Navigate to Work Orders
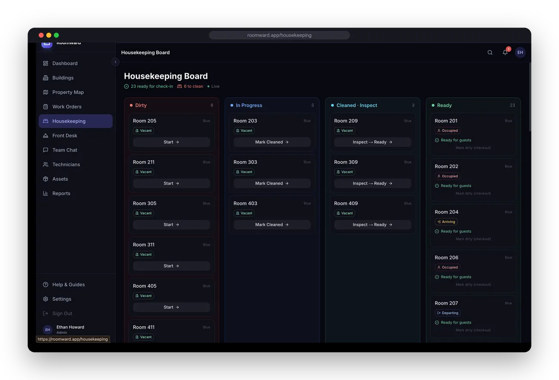 tap(76, 107)
